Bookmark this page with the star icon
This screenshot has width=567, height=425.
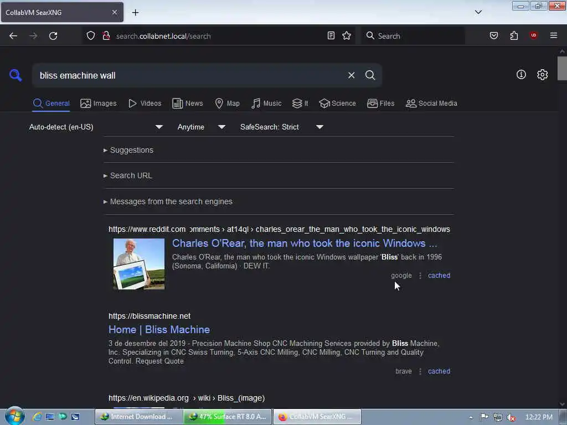[347, 35]
